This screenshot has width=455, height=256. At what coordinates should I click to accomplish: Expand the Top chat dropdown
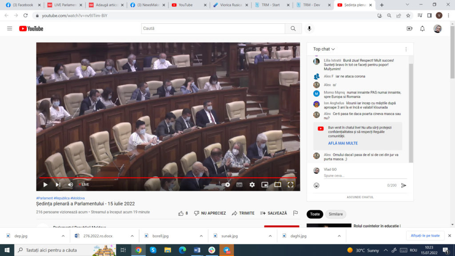324,49
